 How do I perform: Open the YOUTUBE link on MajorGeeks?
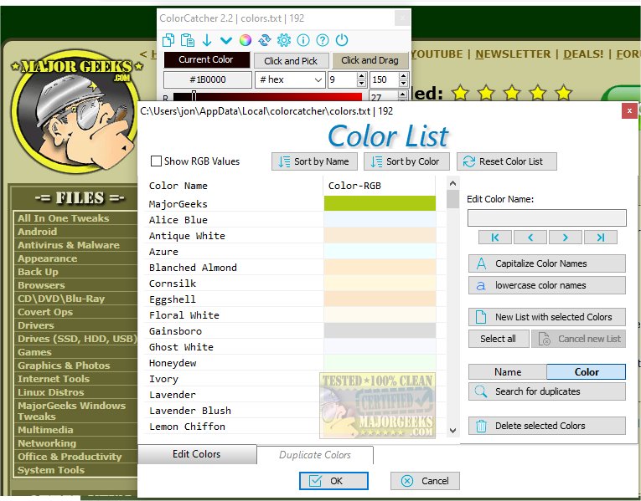coord(437,54)
